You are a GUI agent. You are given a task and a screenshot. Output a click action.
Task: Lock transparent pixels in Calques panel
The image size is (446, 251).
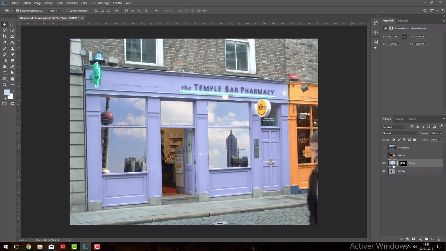[394, 140]
